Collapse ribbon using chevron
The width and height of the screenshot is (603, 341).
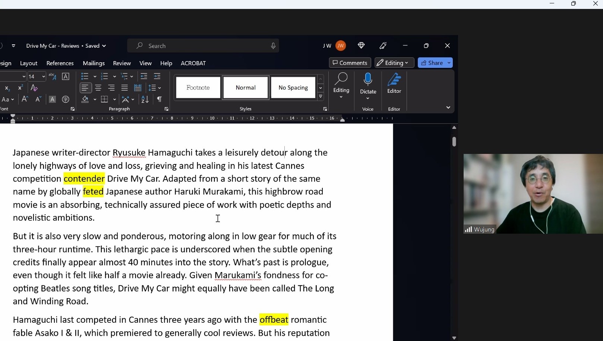[448, 107]
